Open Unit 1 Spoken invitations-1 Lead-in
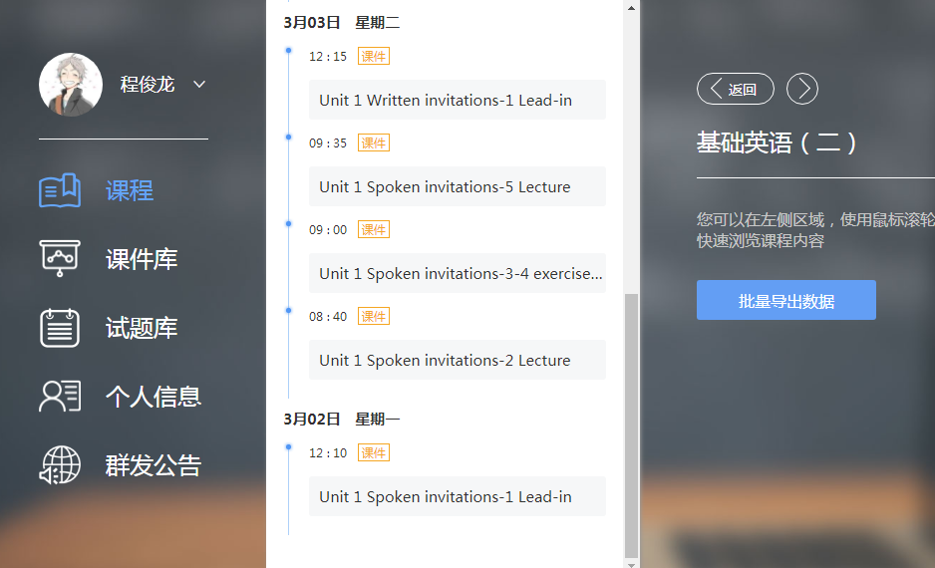 point(458,496)
